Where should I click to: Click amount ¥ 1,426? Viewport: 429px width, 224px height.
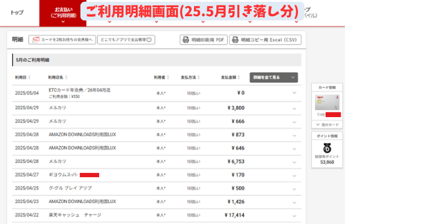[x=236, y=202]
